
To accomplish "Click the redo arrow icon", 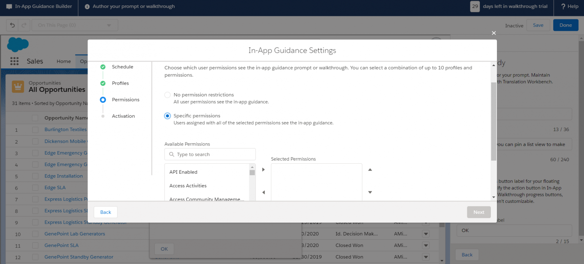I will point(24,25).
